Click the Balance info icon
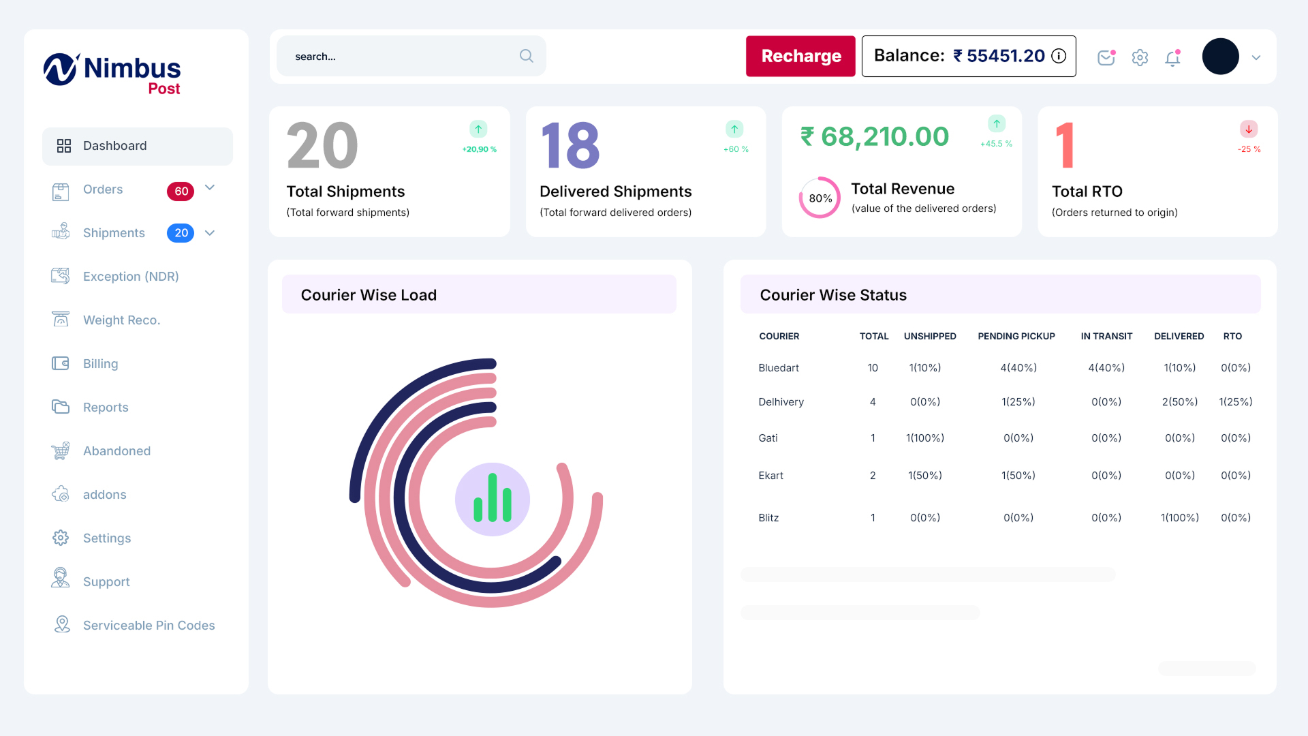This screenshot has height=736, width=1308. (1059, 57)
